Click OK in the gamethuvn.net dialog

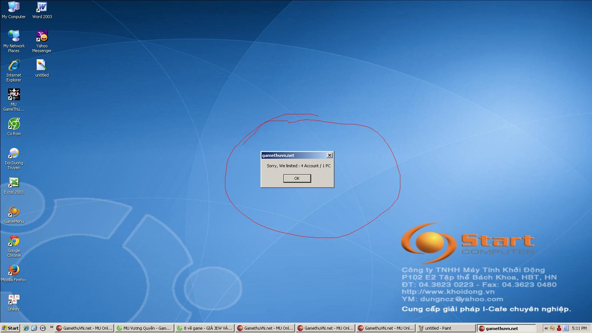tap(297, 178)
